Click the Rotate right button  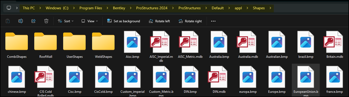[x=190, y=21]
